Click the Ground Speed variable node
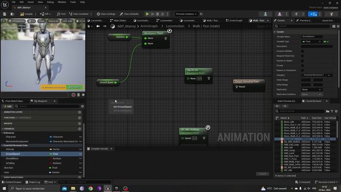The width and height of the screenshot is (341, 192). [x=108, y=83]
